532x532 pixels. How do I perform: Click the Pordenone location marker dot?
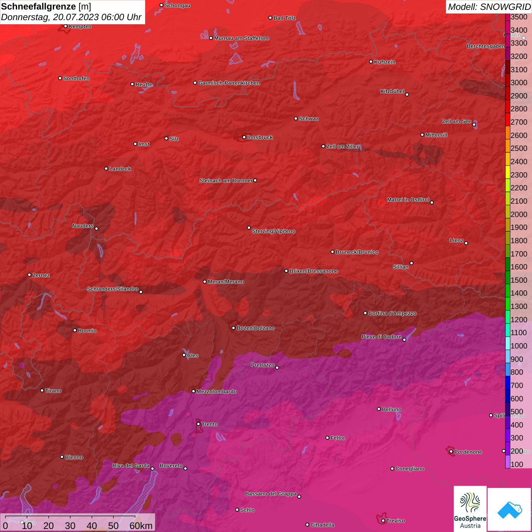pos(451,452)
